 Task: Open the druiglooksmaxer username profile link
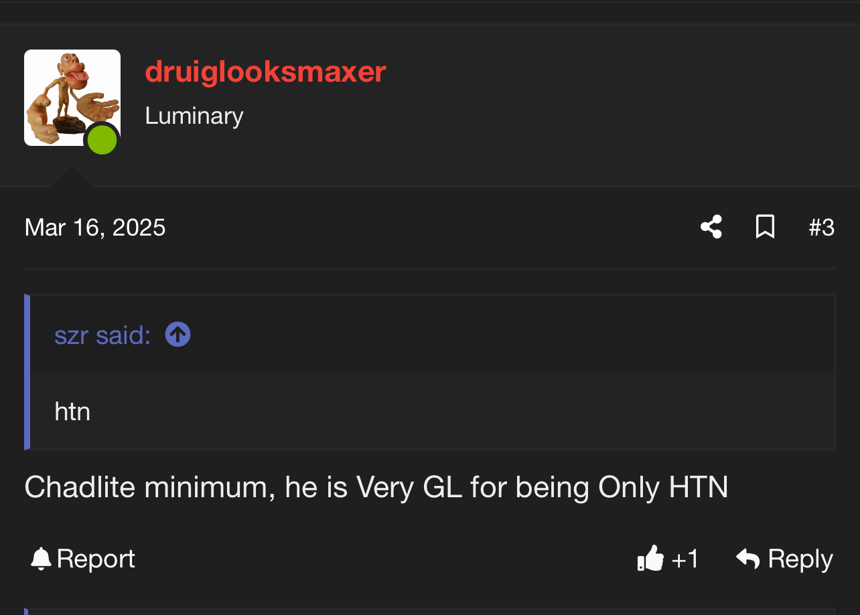(x=265, y=72)
